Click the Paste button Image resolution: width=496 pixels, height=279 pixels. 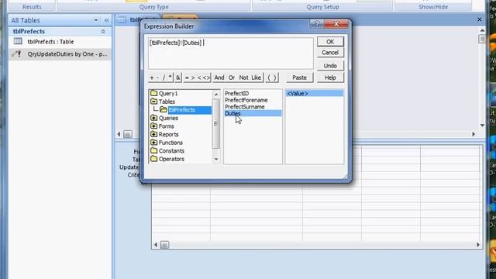pos(299,77)
